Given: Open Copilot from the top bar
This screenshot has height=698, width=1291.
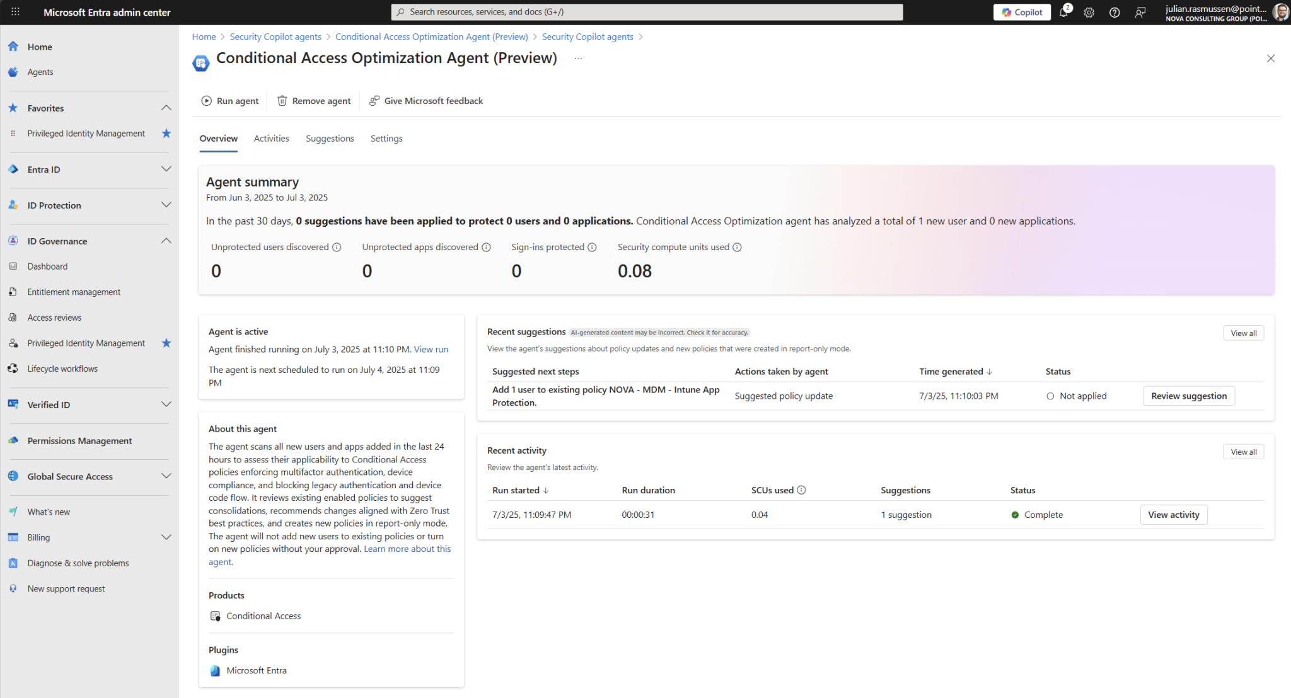Looking at the screenshot, I should tap(1021, 12).
